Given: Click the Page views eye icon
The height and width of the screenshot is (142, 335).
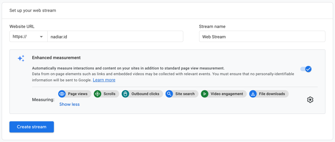Looking at the screenshot, I should click(x=62, y=94).
